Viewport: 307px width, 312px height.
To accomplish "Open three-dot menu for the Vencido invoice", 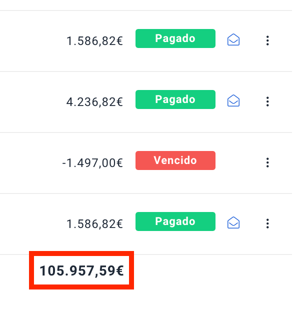I will coord(267,162).
